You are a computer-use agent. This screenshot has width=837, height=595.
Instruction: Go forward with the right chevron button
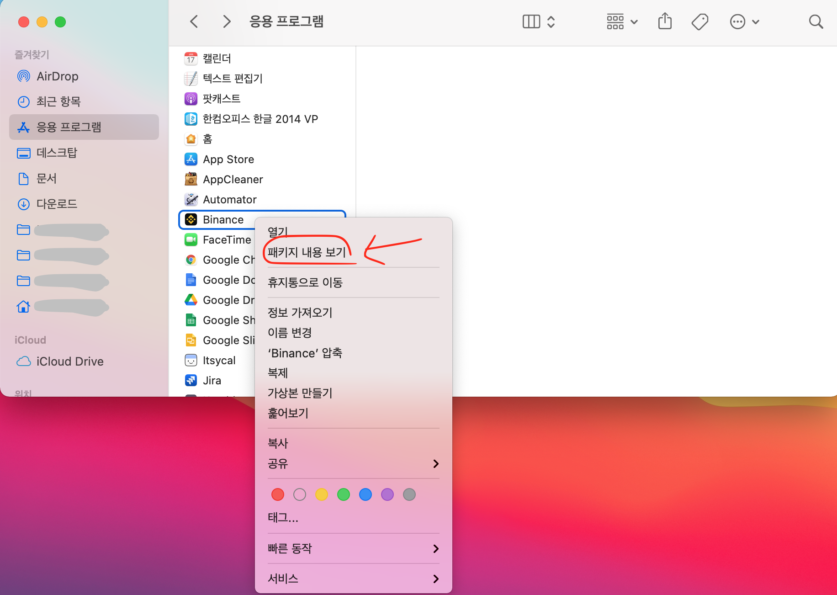coord(226,21)
